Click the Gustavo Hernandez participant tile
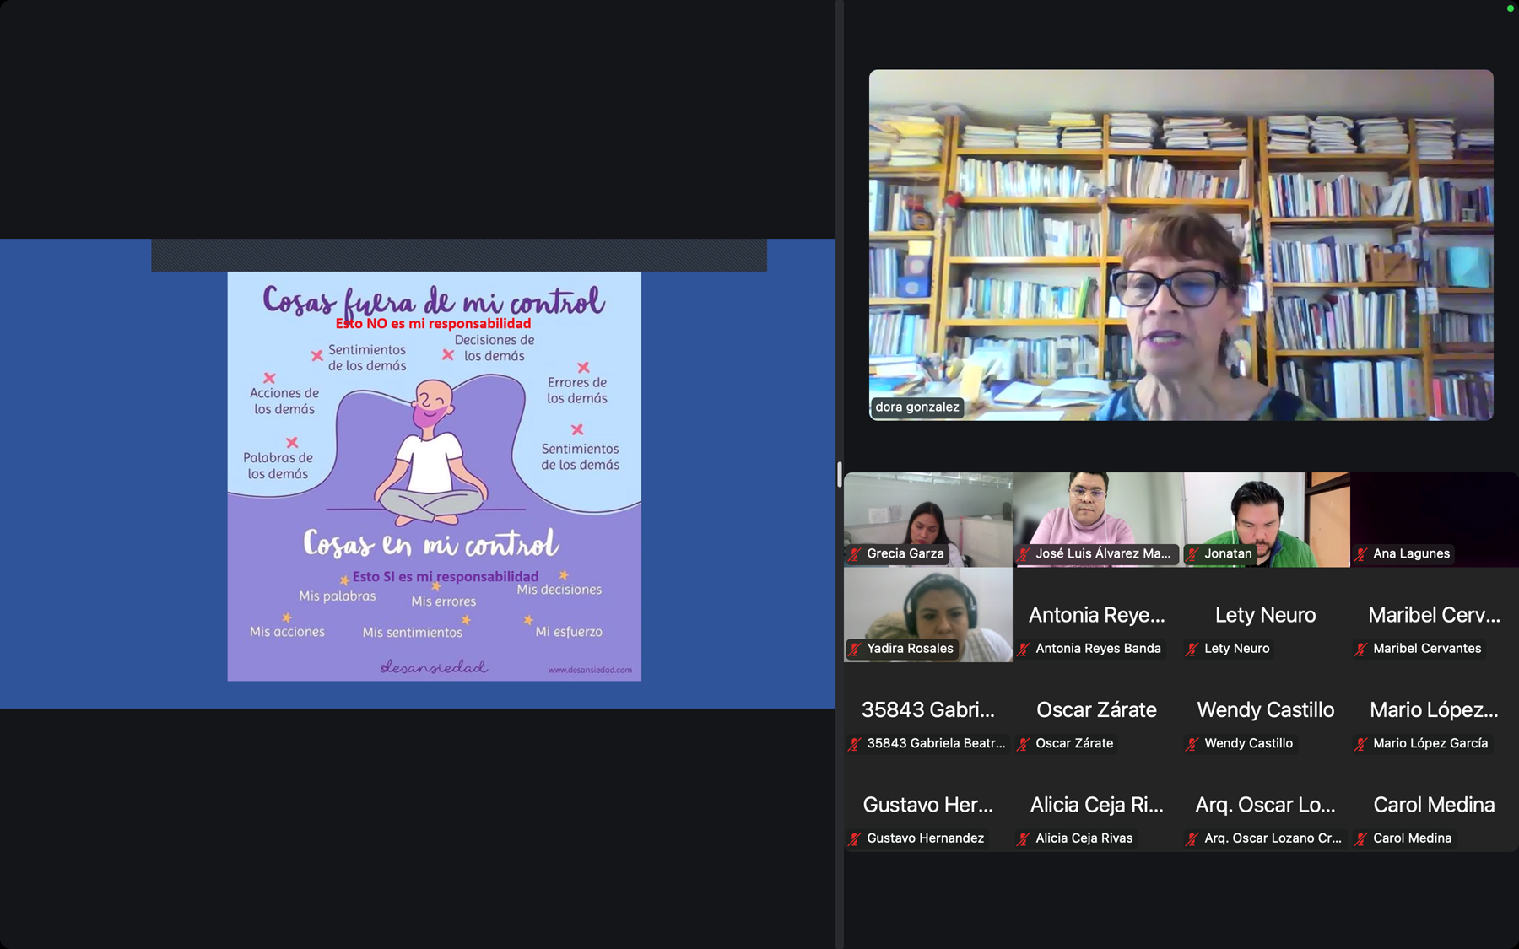Viewport: 1519px width, 949px height. [x=927, y=806]
